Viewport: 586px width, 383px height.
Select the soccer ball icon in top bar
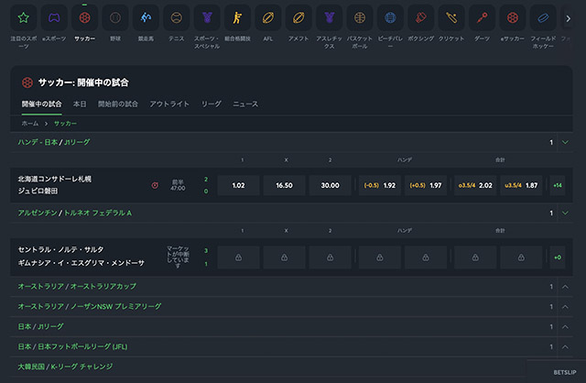click(x=85, y=17)
